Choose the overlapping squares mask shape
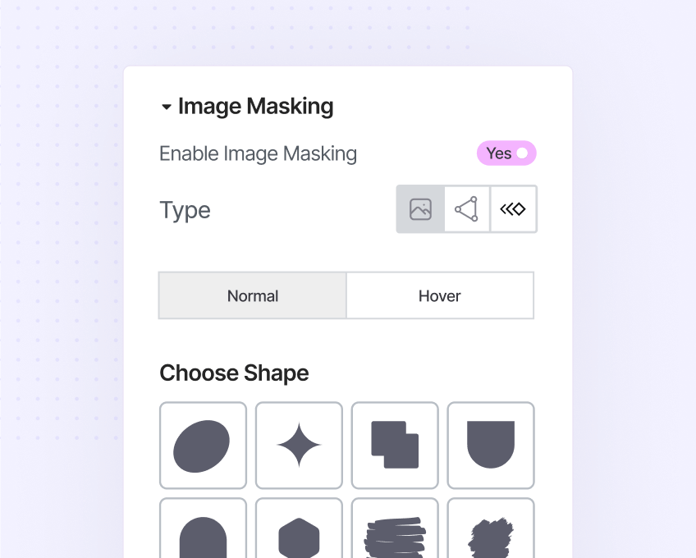This screenshot has height=558, width=696. tap(395, 446)
